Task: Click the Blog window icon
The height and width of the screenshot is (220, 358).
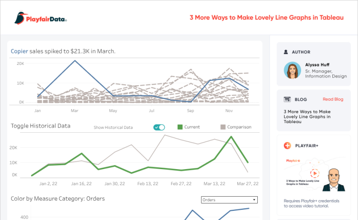Action: (286, 99)
